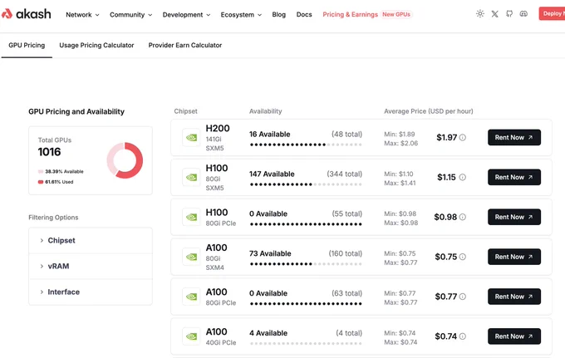Open the X (Twitter) icon link
Screen dimensions: 565x358
tap(494, 13)
